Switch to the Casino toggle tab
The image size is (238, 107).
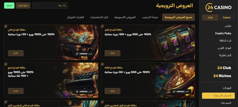coord(226,18)
